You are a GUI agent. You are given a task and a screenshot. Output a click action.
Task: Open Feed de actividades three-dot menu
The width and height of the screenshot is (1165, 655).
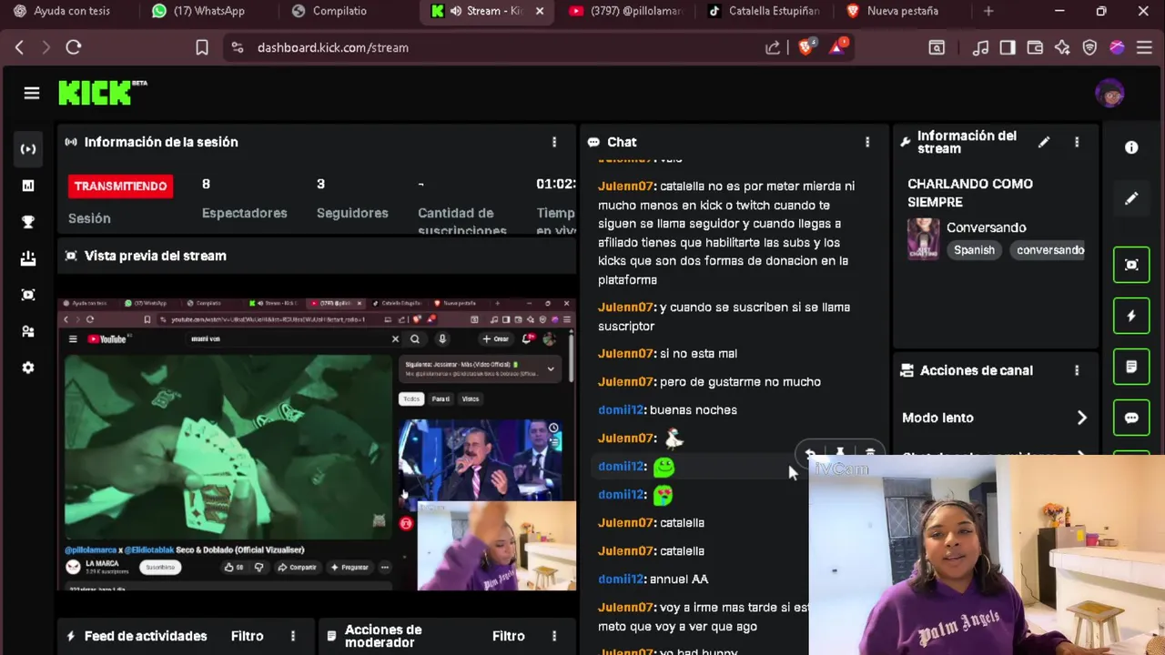tap(293, 636)
